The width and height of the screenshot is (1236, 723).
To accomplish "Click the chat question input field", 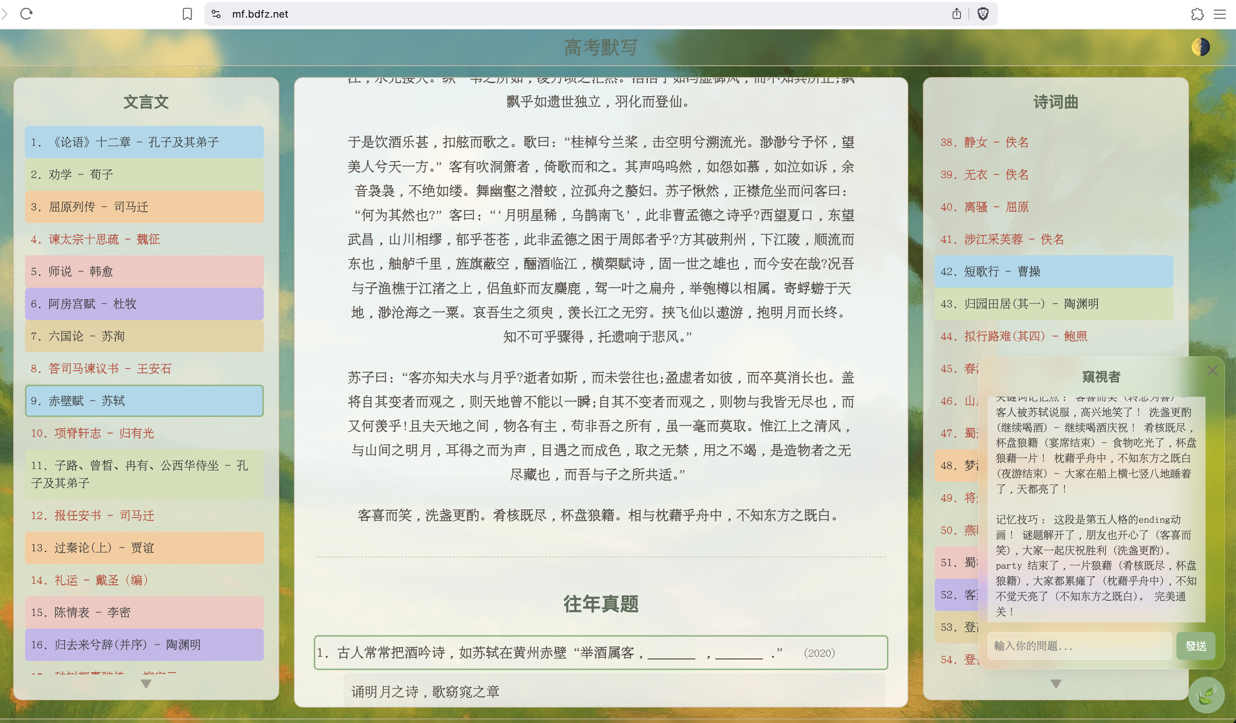I will 1079,646.
